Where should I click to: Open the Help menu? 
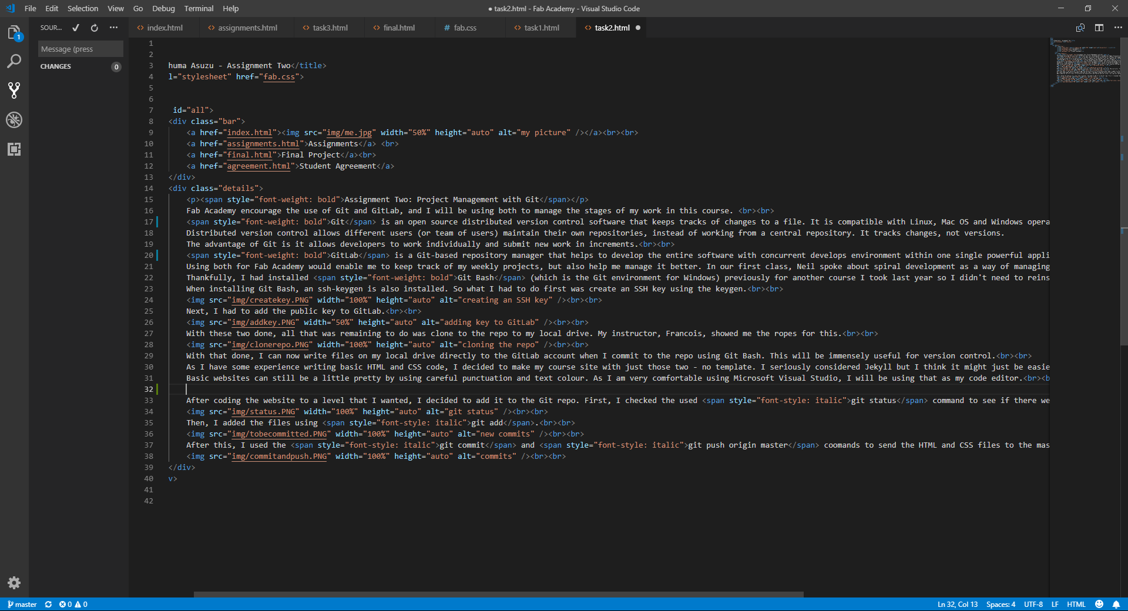[x=231, y=8]
